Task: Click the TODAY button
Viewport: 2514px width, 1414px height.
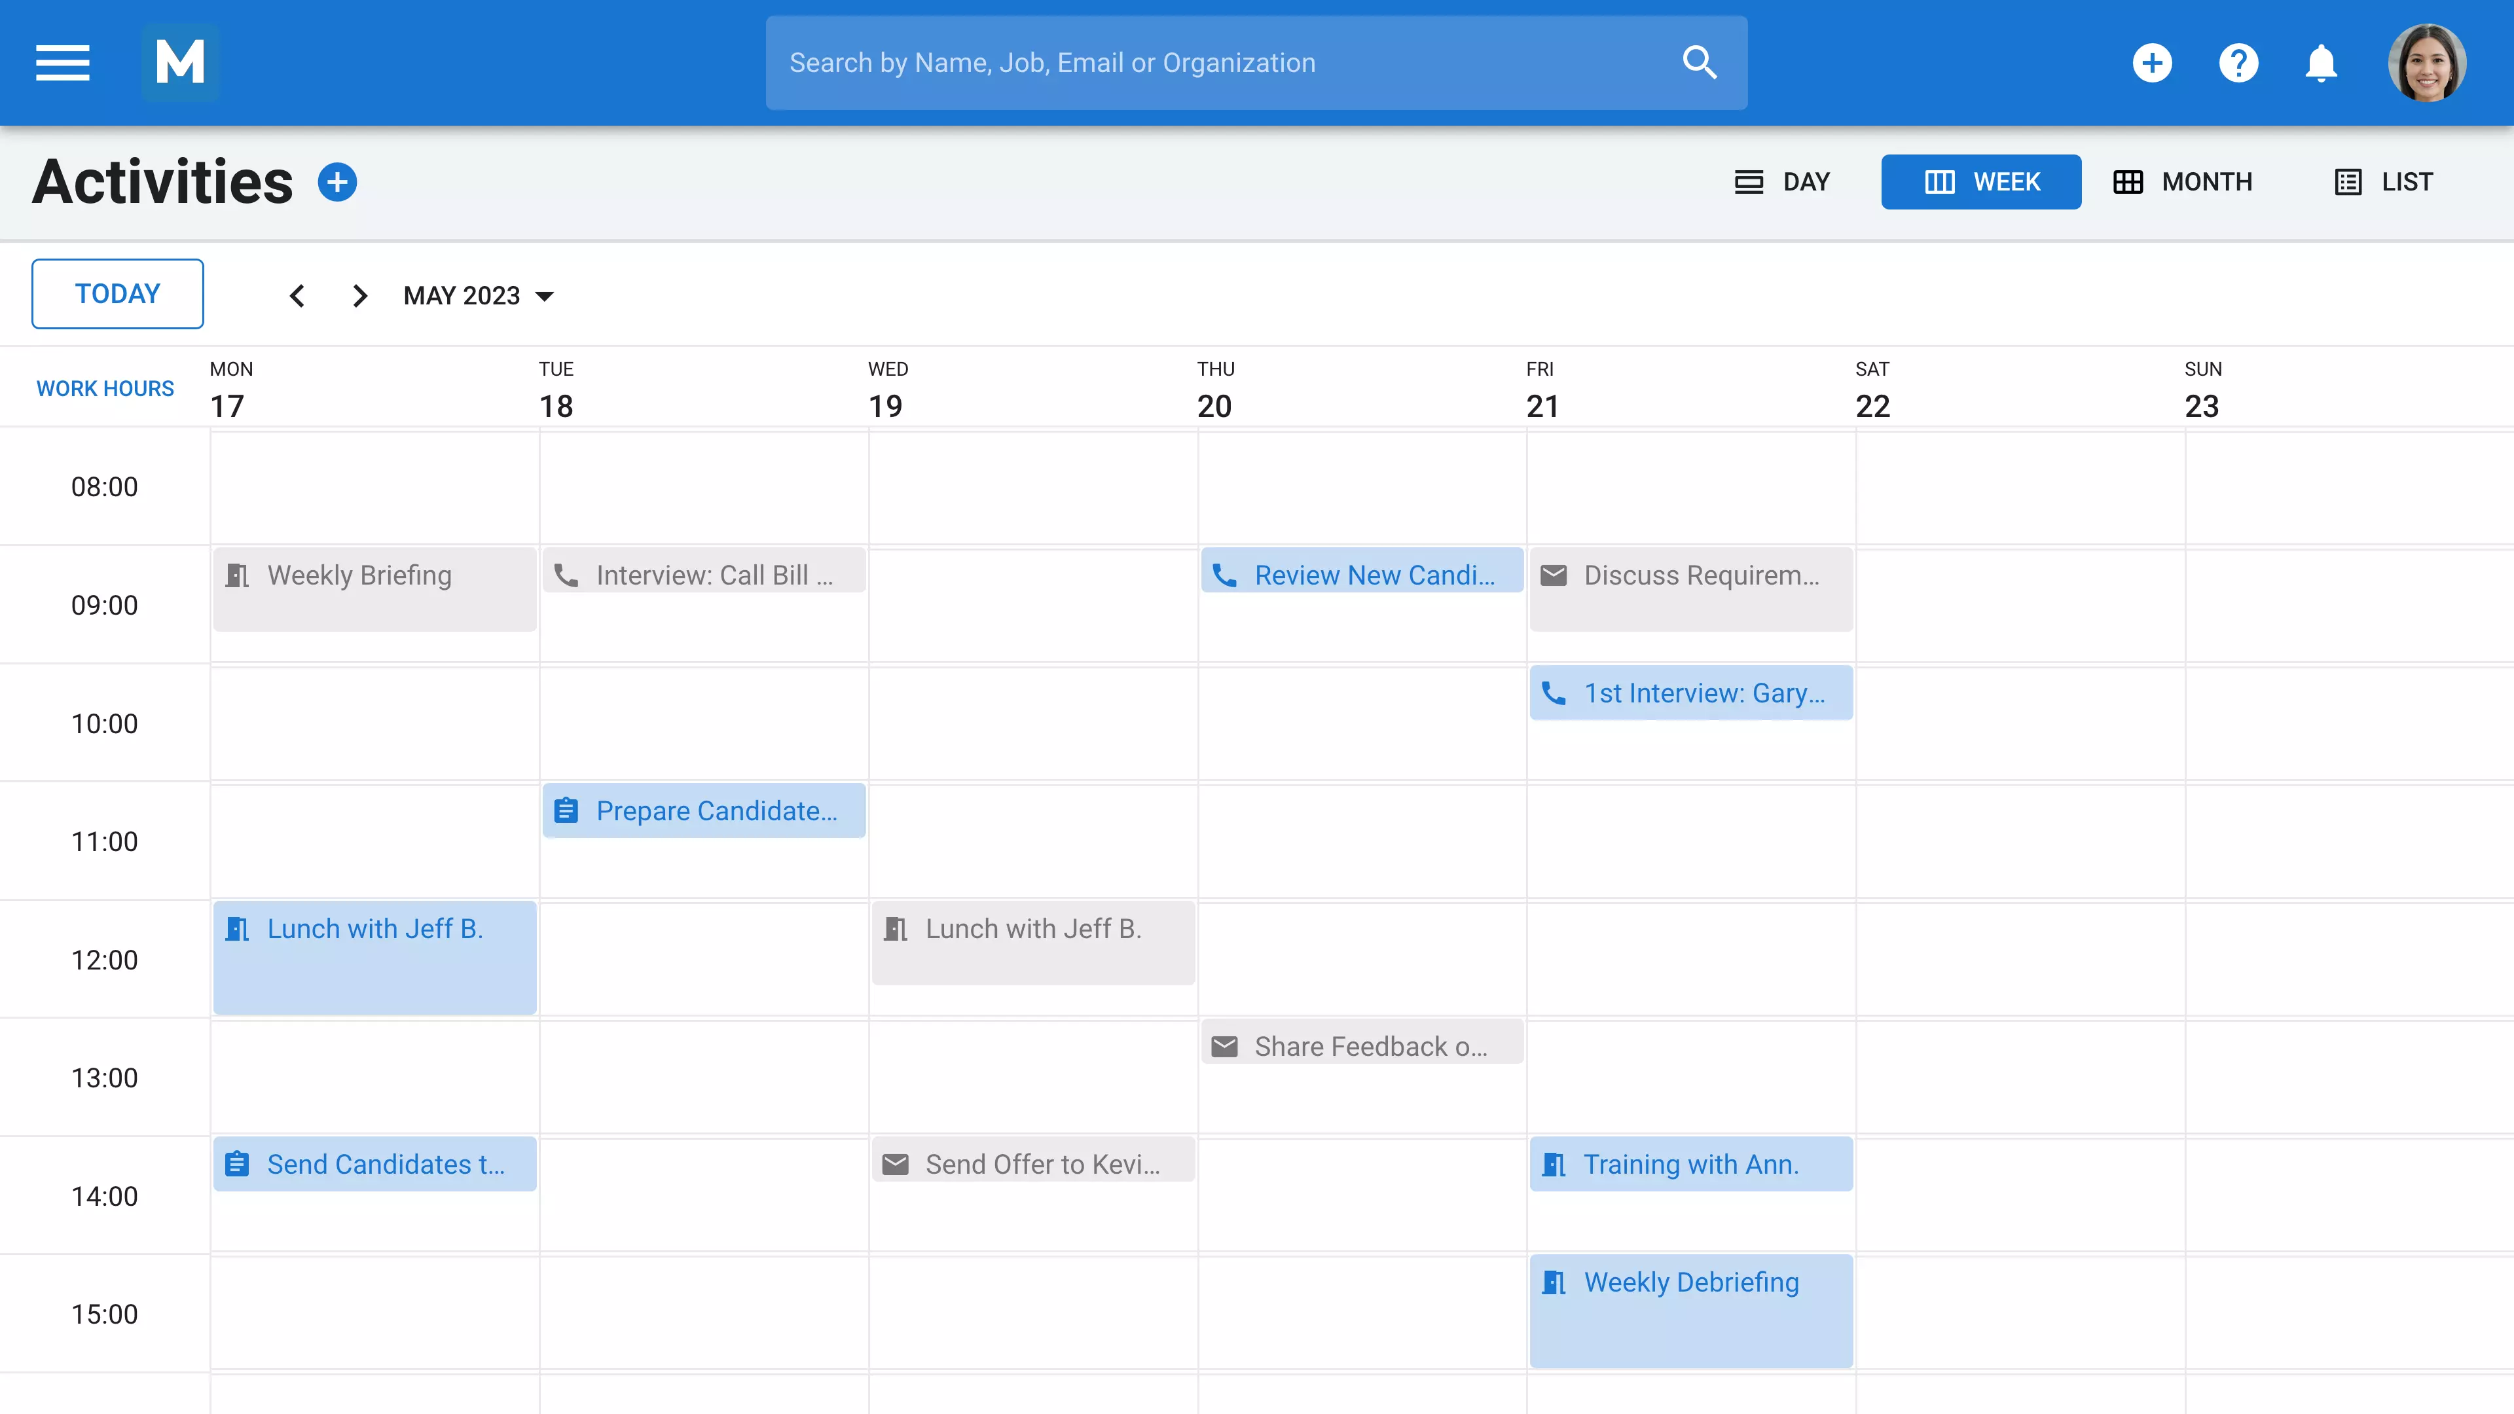Action: pos(117,294)
